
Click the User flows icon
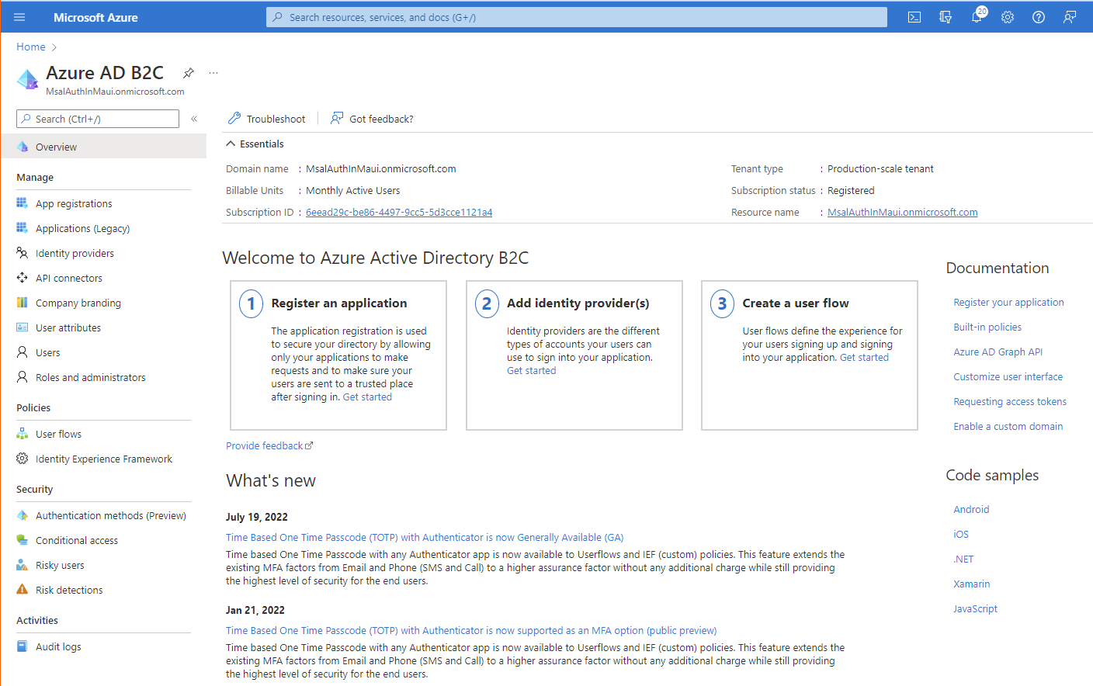(x=23, y=434)
